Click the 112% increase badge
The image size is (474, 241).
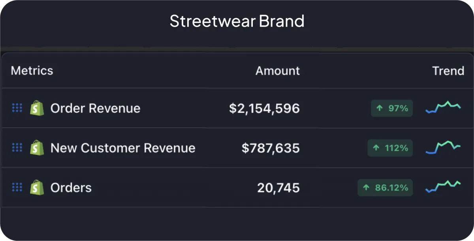coord(390,148)
